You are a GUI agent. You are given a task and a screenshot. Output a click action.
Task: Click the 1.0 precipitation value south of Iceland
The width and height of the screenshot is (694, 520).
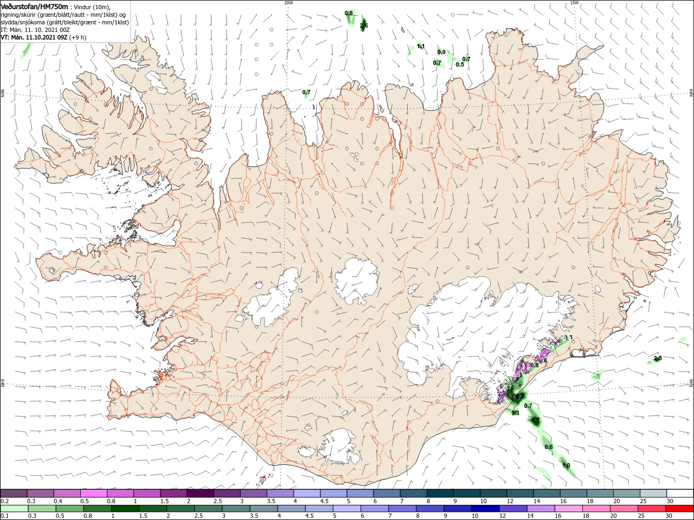(x=566, y=465)
